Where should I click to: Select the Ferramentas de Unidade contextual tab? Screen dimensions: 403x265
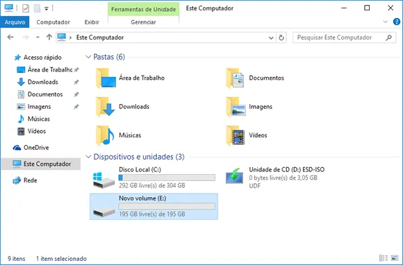[143, 9]
